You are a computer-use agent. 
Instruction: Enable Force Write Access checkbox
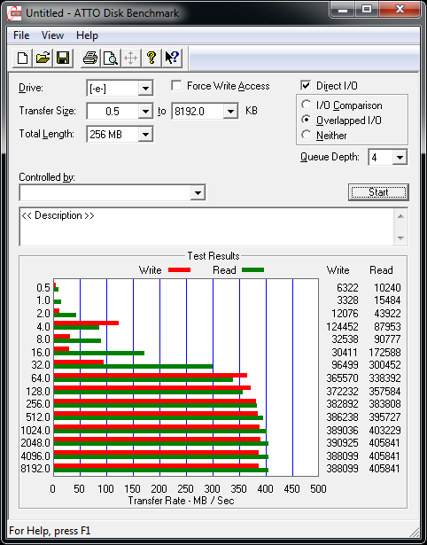176,85
